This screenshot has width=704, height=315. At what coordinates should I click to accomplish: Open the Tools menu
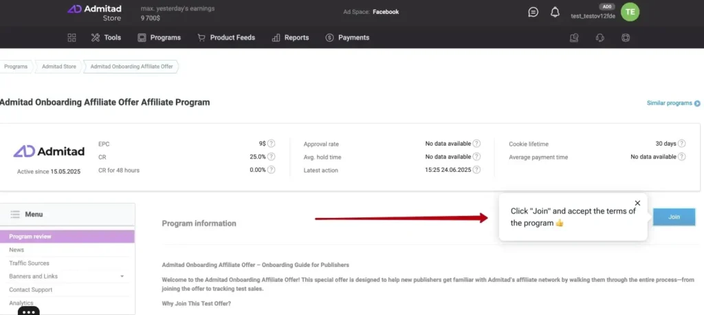[106, 38]
